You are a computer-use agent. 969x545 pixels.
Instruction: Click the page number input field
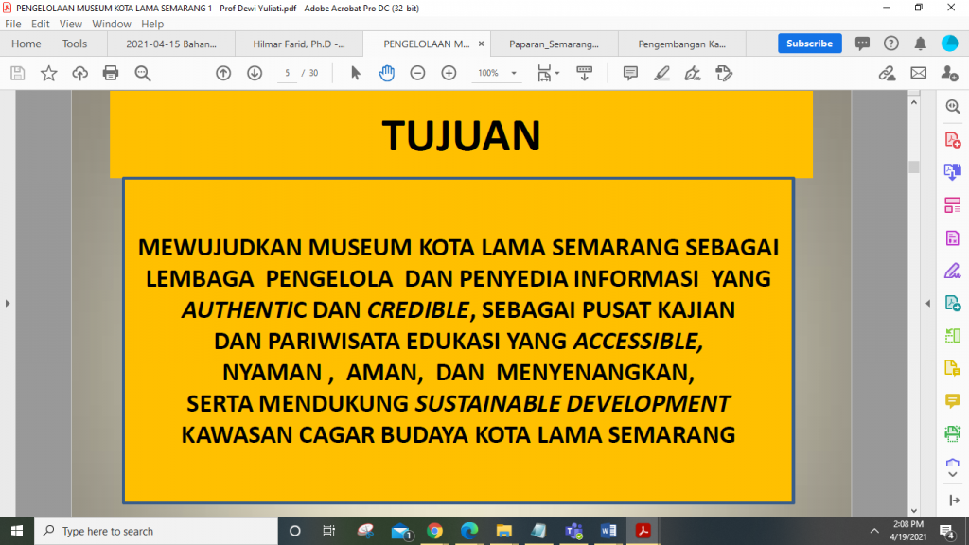[288, 73]
